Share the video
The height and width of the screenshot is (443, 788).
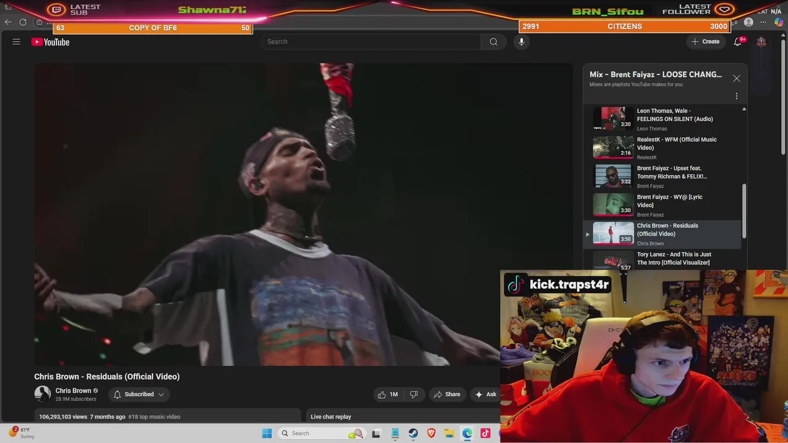tap(446, 394)
